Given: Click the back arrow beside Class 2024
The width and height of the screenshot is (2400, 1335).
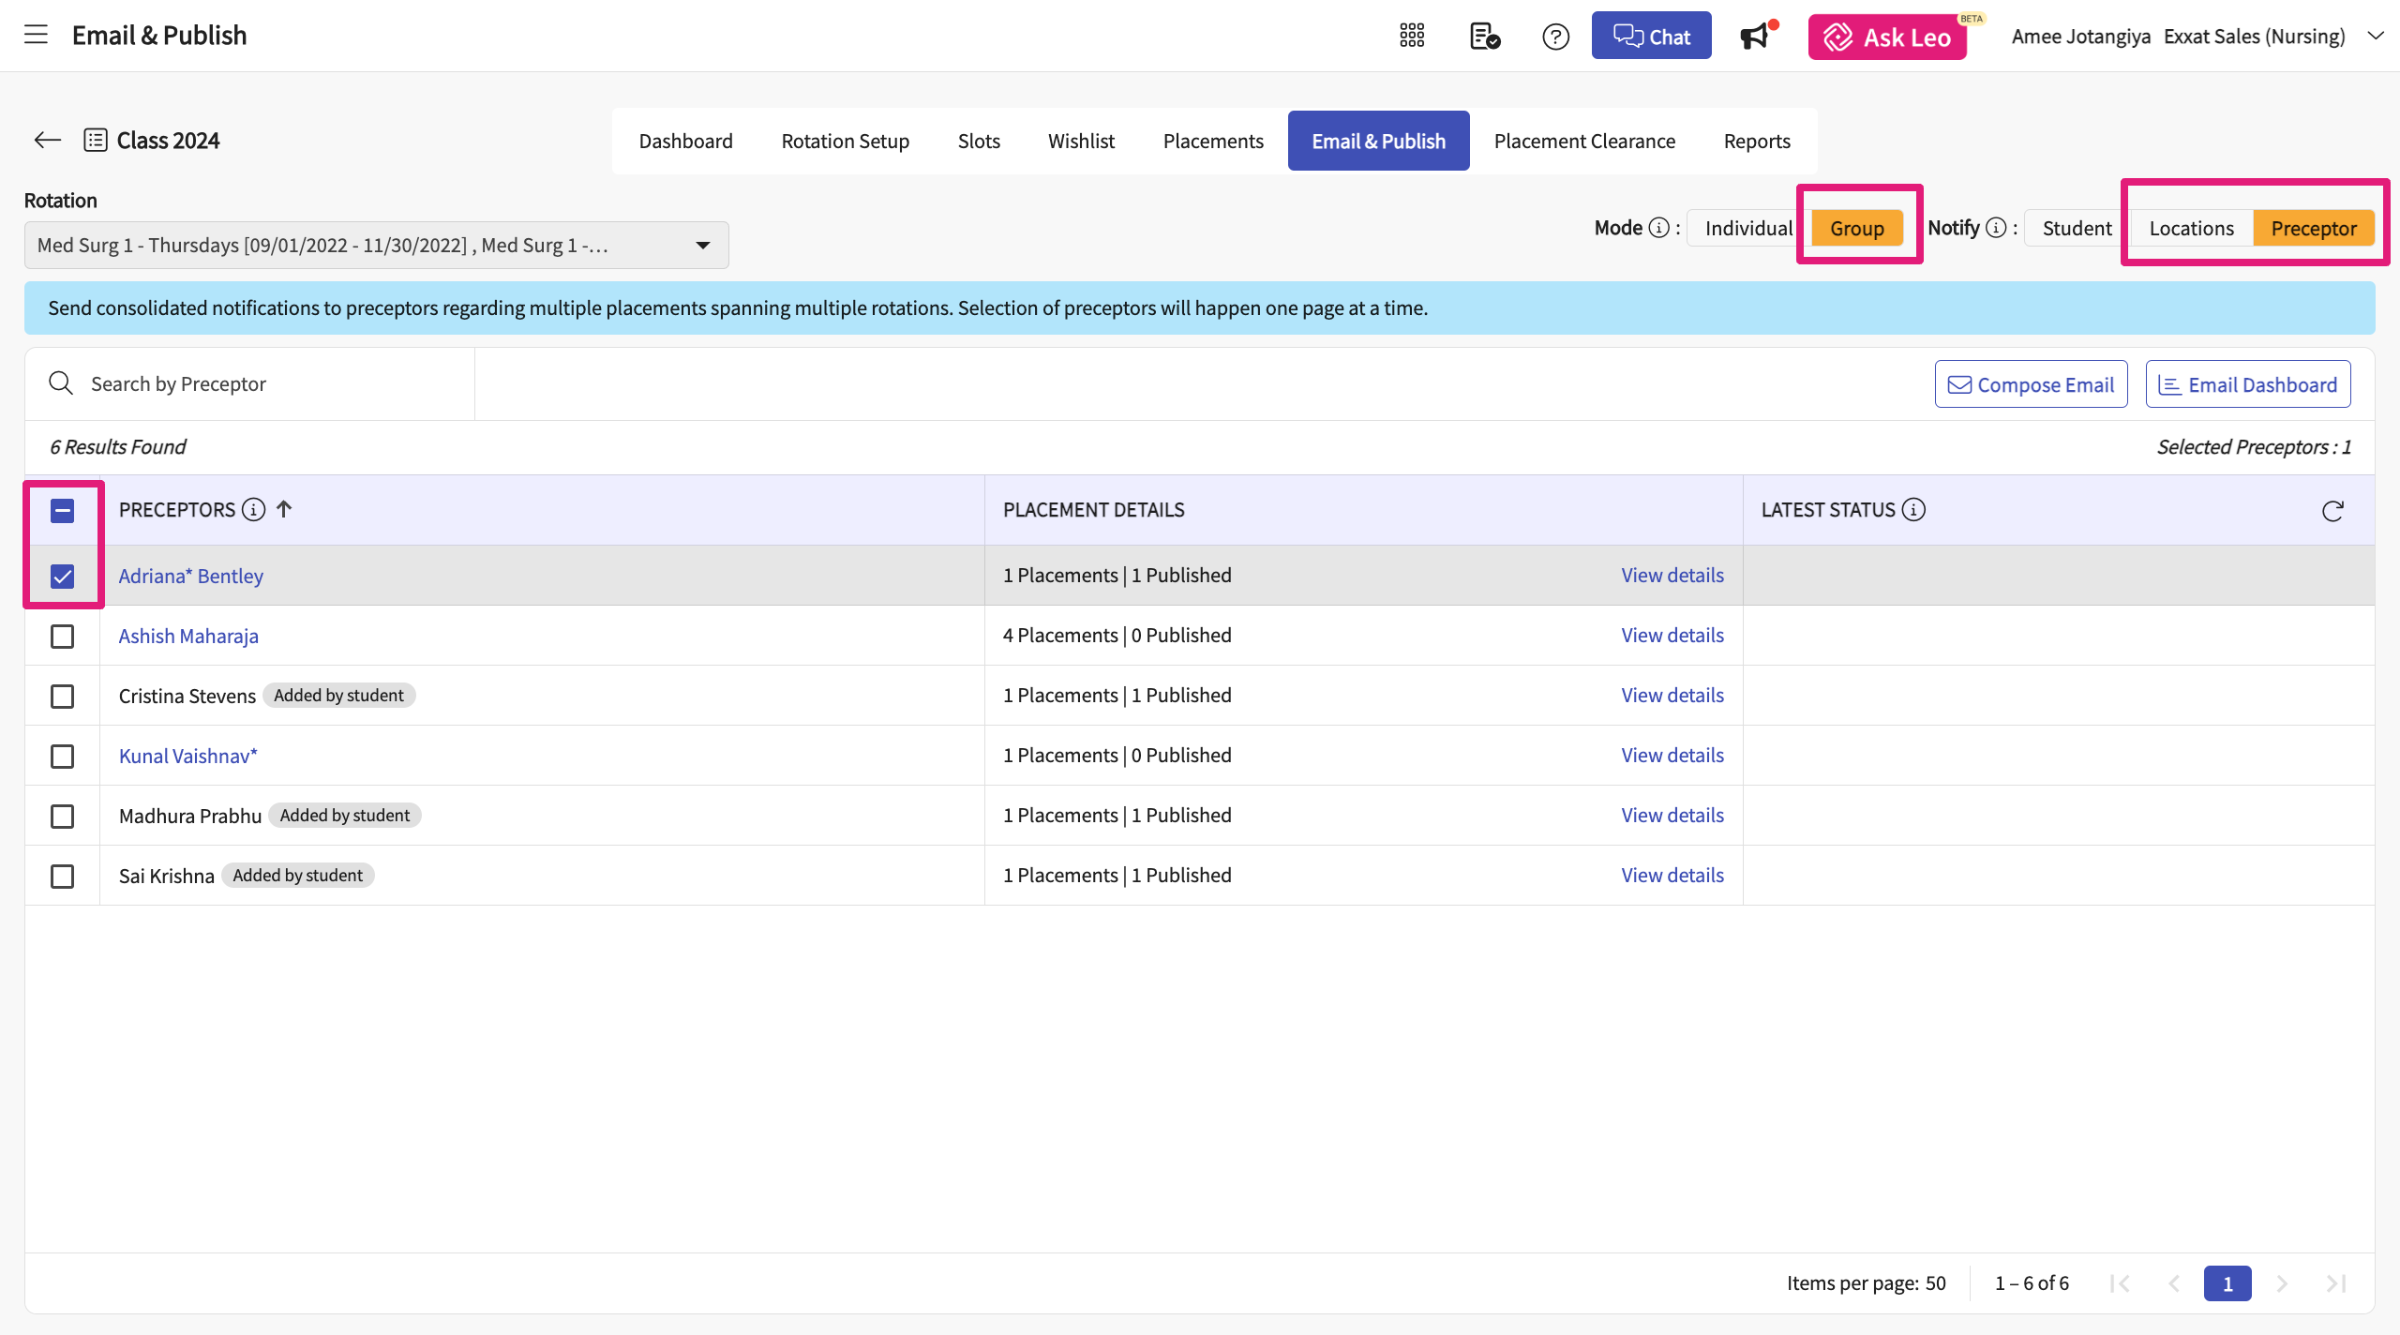Looking at the screenshot, I should point(47,141).
